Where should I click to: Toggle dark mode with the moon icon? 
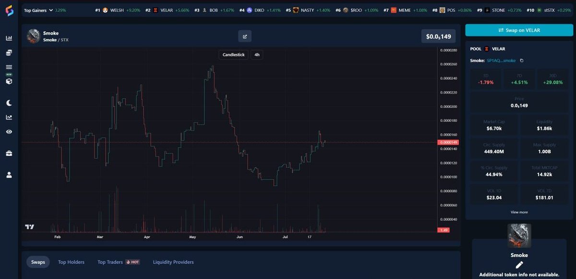pos(9,103)
